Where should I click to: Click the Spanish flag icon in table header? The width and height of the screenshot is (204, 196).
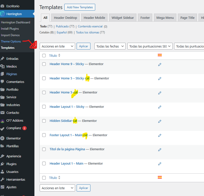pos(160,55)
